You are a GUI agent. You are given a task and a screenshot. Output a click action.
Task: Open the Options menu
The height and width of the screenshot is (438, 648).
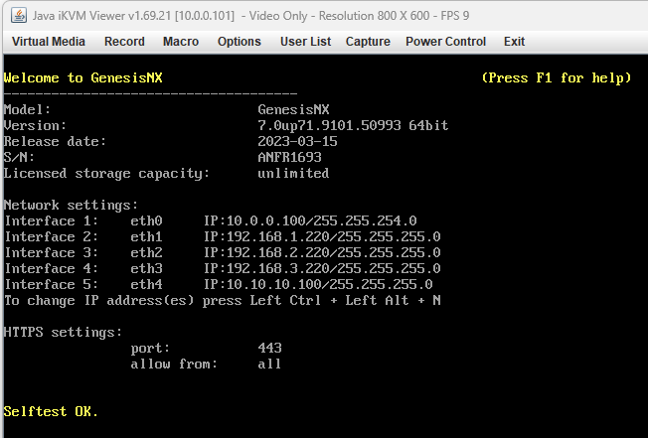point(240,42)
